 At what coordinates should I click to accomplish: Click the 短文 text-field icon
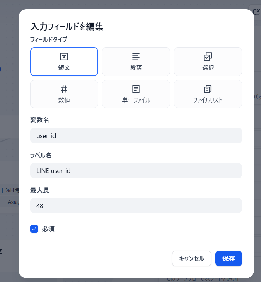tap(64, 56)
